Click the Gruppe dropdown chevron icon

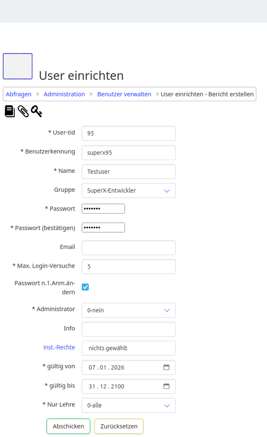click(x=167, y=190)
